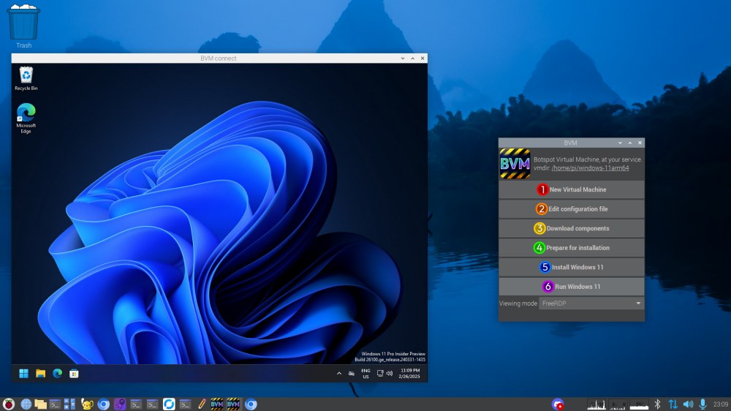
Task: Open the ENG US language selector
Action: (365, 374)
